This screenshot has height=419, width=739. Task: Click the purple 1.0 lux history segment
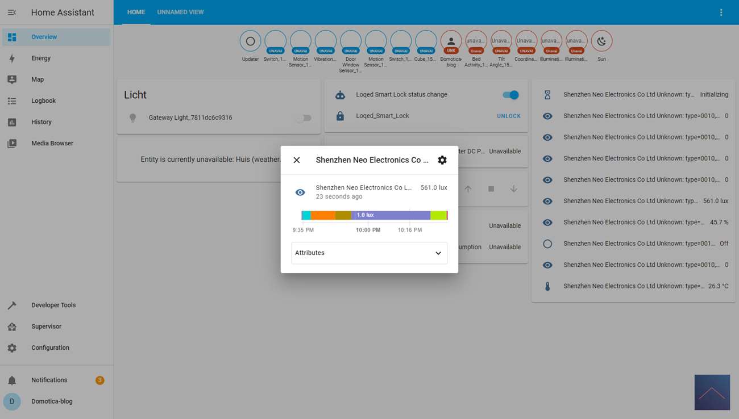click(x=392, y=215)
